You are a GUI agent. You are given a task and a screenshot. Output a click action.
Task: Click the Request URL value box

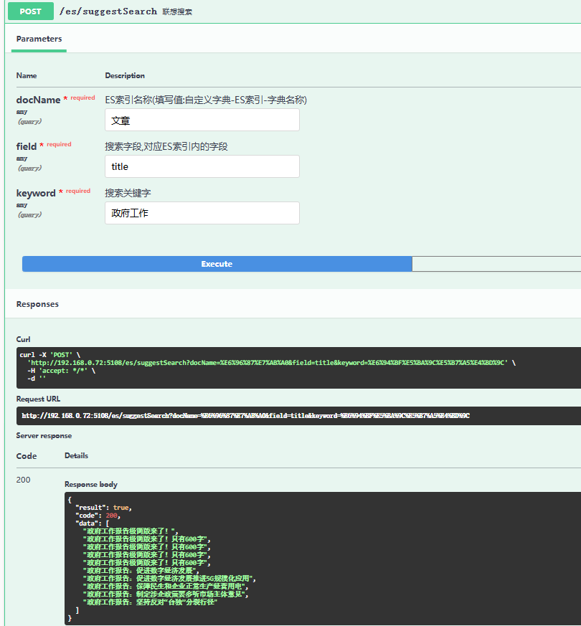pos(298,416)
